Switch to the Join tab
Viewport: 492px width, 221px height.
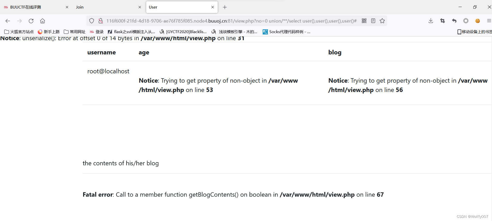109,7
